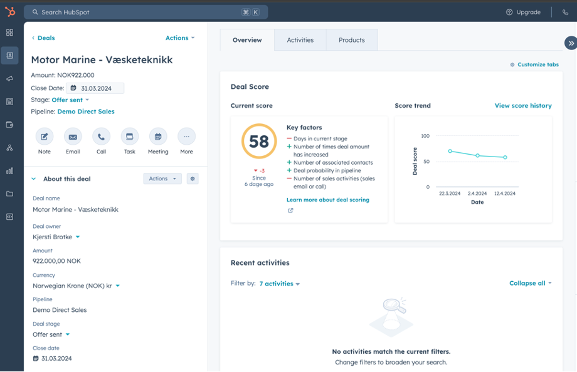This screenshot has height=372, width=577.
Task: Click the 58 deal score circle
Action: (259, 141)
